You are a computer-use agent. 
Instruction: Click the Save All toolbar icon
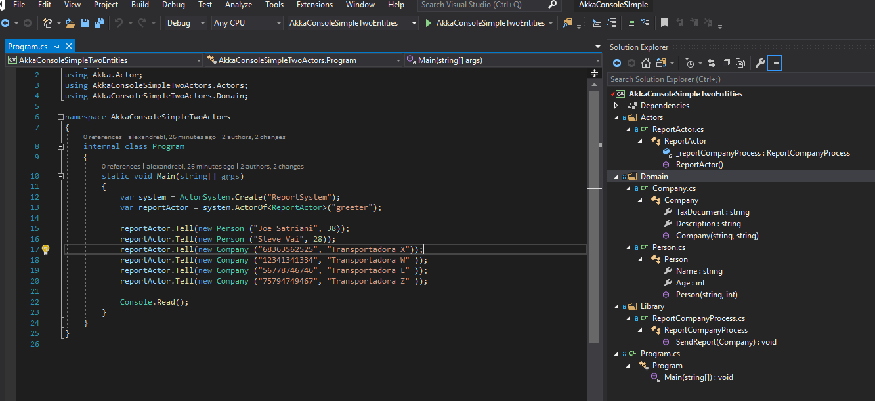98,23
